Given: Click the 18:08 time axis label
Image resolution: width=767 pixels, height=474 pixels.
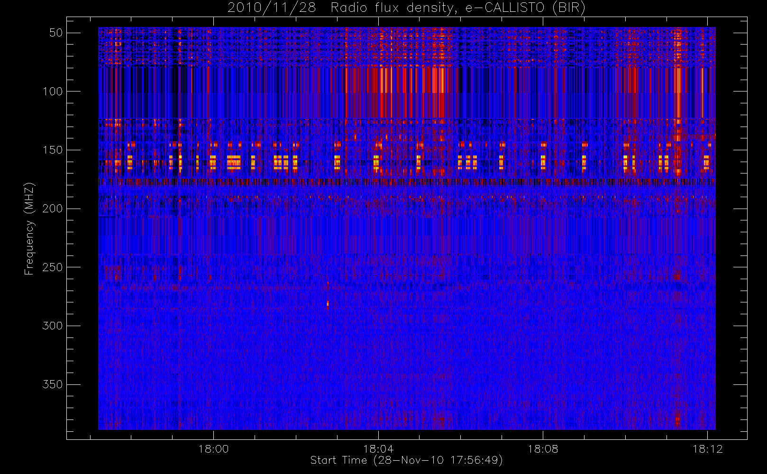Looking at the screenshot, I should coord(543,449).
